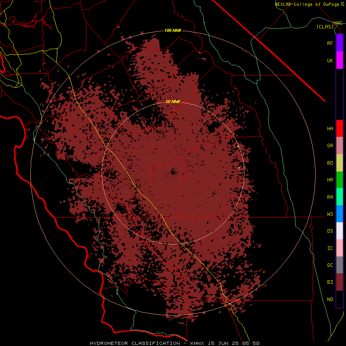Screen dimensions: 346x346
Task: Click the HHC product code text
Action: point(338,23)
